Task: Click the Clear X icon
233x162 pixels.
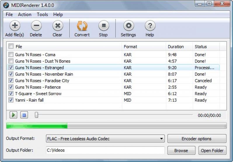Action: click(58, 26)
